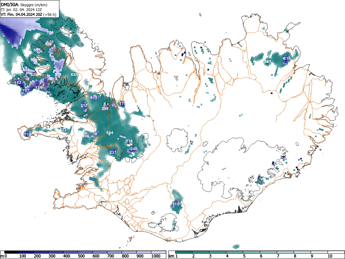Click the black swatch in the m legend
This screenshot has width=345, height=259.
point(12,252)
